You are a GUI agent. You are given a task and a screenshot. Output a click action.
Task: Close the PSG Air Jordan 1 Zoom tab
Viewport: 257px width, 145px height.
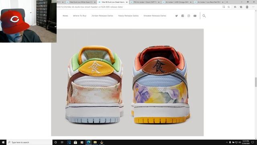click(x=159, y=2)
